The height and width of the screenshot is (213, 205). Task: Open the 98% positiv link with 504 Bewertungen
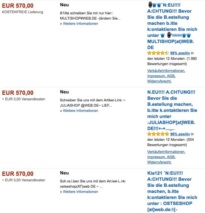pyautogui.click(x=180, y=134)
